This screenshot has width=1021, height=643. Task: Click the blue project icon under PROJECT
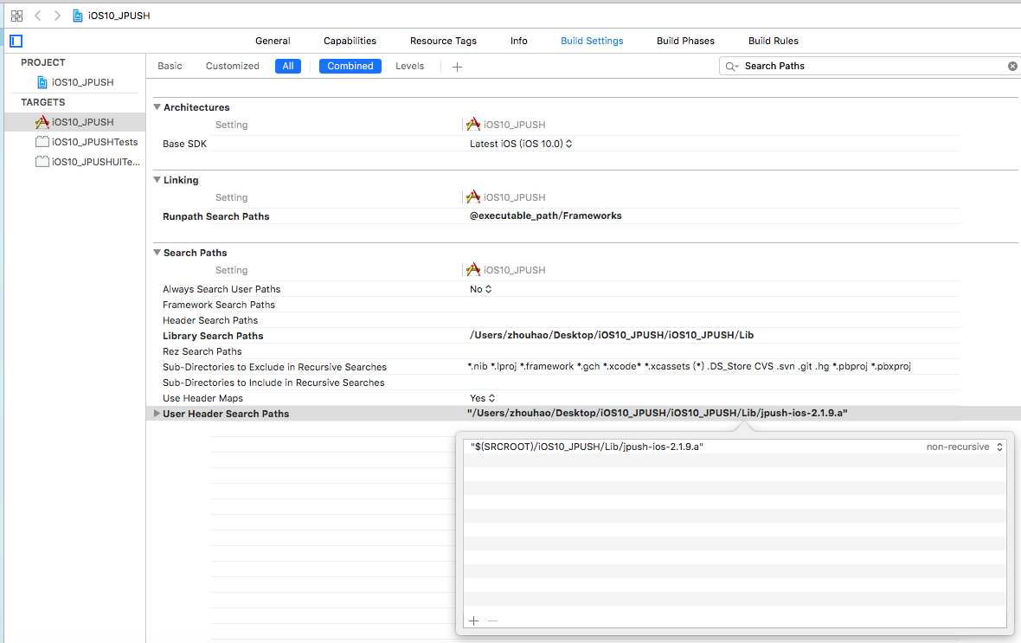coord(42,82)
